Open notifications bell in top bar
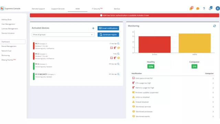Screen dimensions: 220x124 point(210,8)
